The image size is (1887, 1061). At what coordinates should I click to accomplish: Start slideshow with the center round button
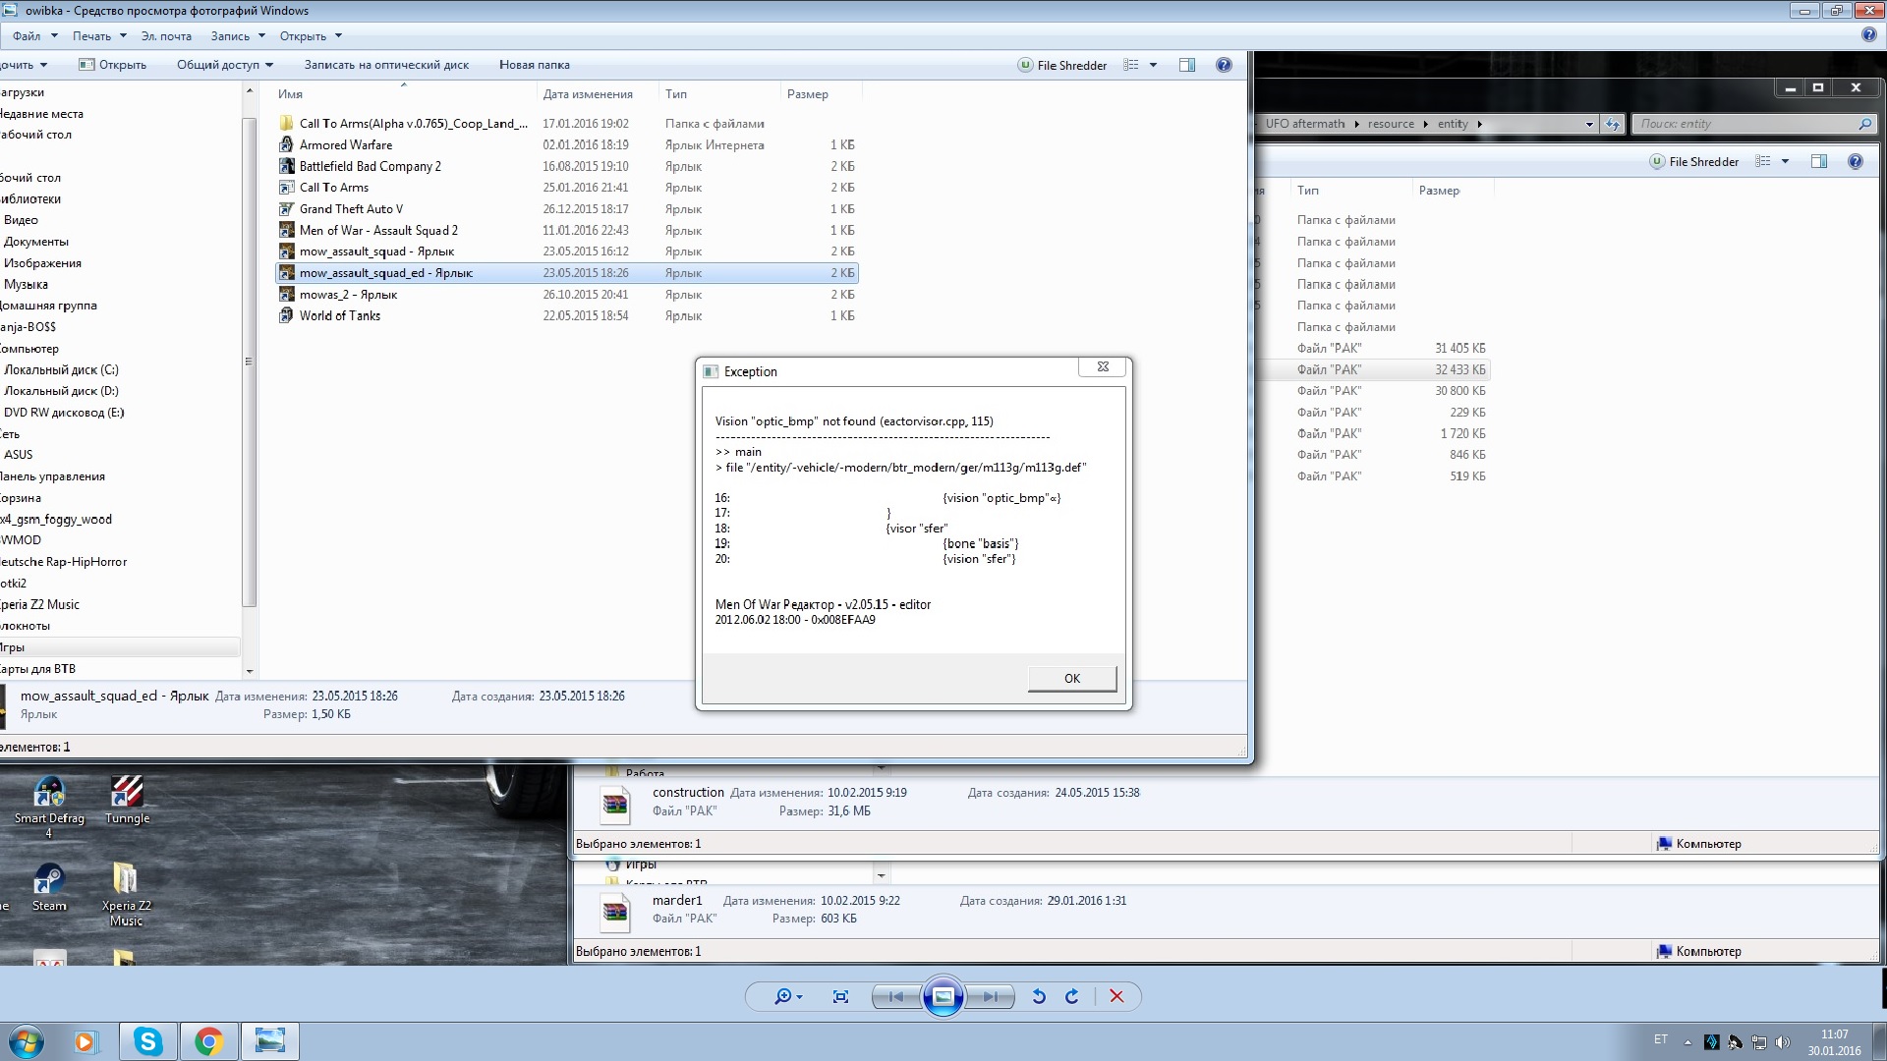click(x=943, y=996)
